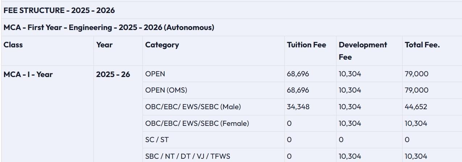
Task: Click the "Total Fee." column header
Action: (x=422, y=45)
